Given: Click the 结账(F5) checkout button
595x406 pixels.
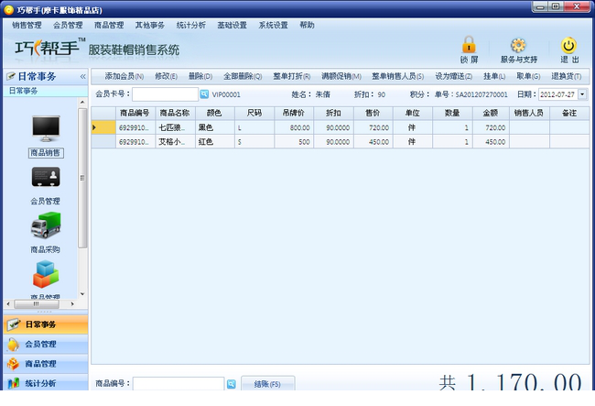Looking at the screenshot, I should point(267,384).
